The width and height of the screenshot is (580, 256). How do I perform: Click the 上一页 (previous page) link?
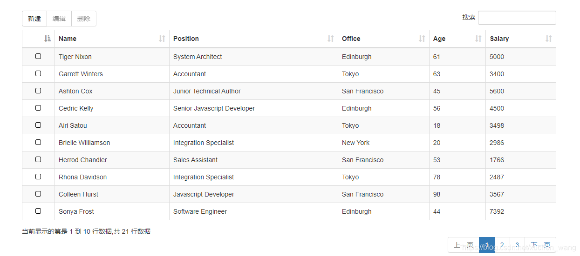pyautogui.click(x=464, y=245)
